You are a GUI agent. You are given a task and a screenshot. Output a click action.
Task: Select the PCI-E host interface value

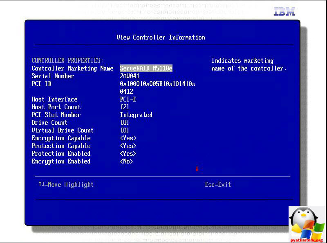click(128, 99)
